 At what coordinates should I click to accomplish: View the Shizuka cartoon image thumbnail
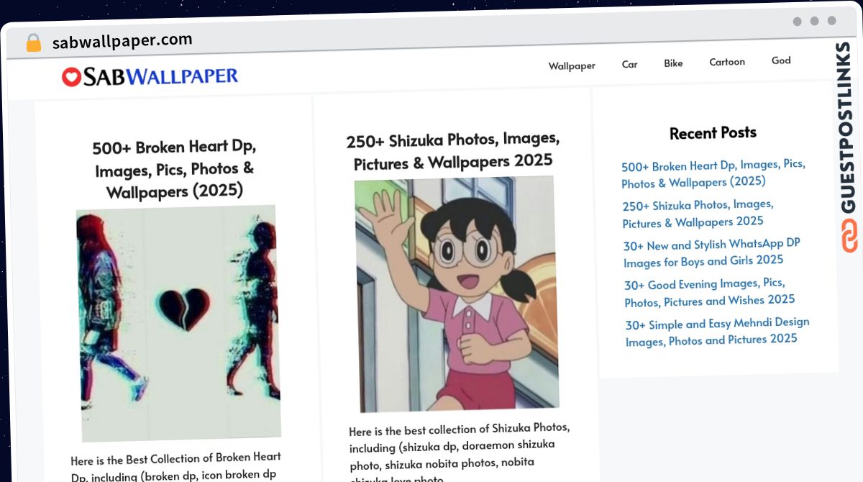coord(456,294)
